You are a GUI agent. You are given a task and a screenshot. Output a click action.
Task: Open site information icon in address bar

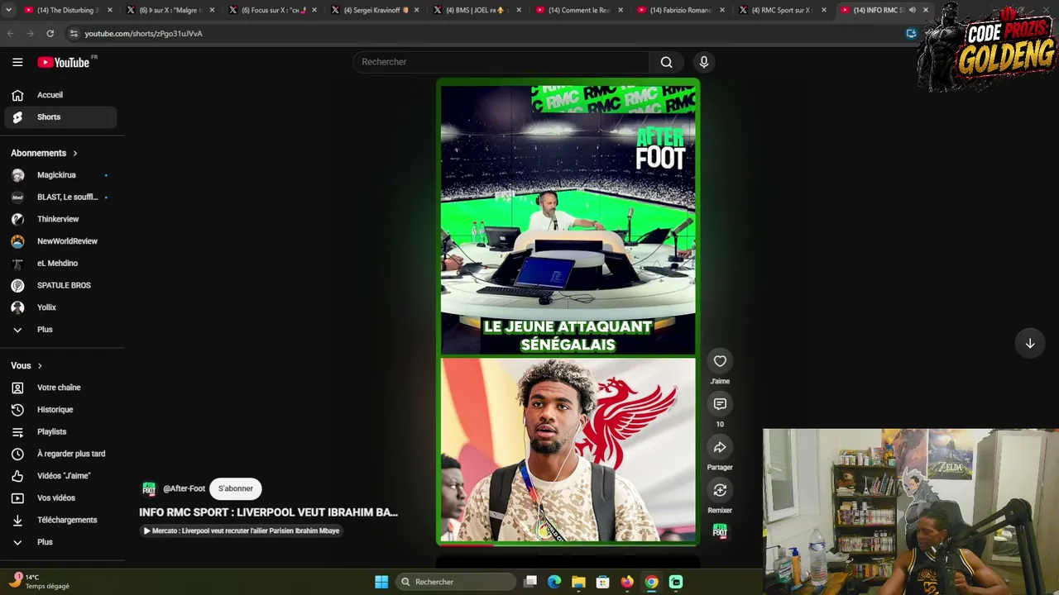click(74, 33)
